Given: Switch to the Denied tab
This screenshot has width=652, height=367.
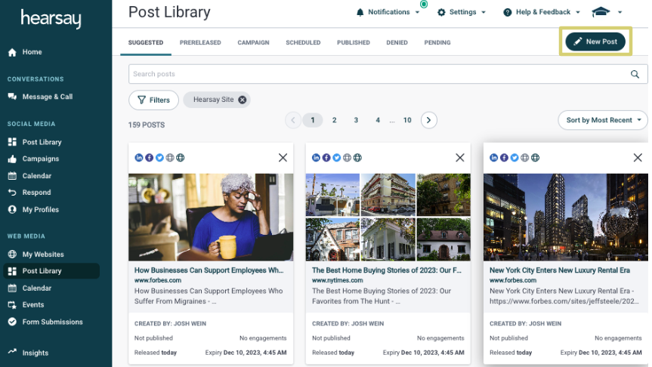Looking at the screenshot, I should tap(397, 42).
